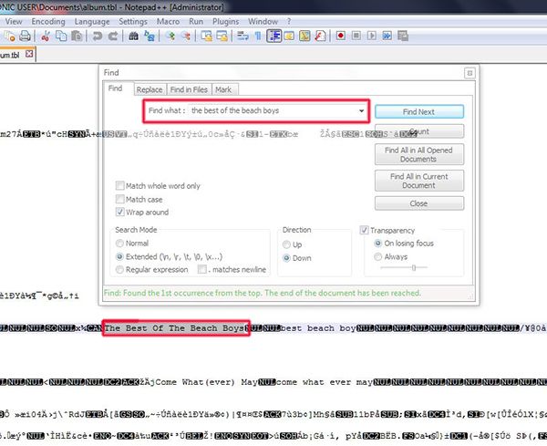
Task: Click the album.tbl file tab
Action: point(16,55)
